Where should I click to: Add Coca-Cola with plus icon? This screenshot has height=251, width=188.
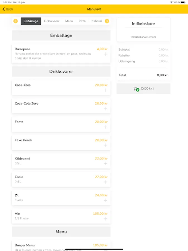pyautogui.click(x=105, y=90)
